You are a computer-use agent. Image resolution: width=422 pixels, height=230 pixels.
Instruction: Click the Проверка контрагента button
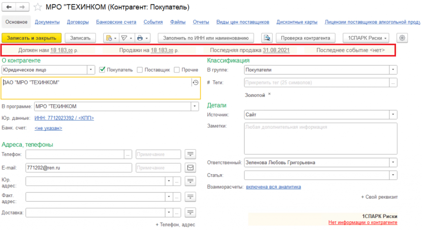[x=305, y=38]
